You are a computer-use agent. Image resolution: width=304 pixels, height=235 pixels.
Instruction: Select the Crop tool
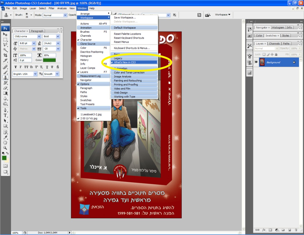(x=5, y=55)
